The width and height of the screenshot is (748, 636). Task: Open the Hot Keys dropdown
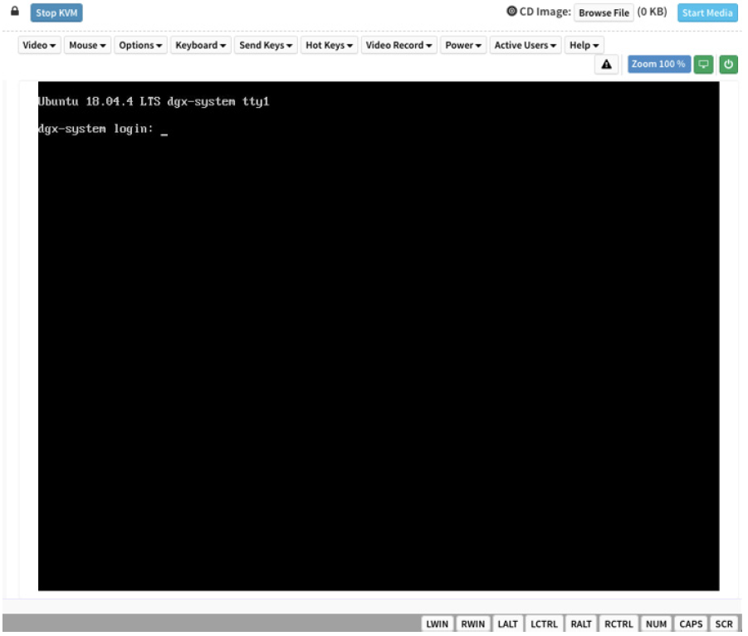click(329, 46)
